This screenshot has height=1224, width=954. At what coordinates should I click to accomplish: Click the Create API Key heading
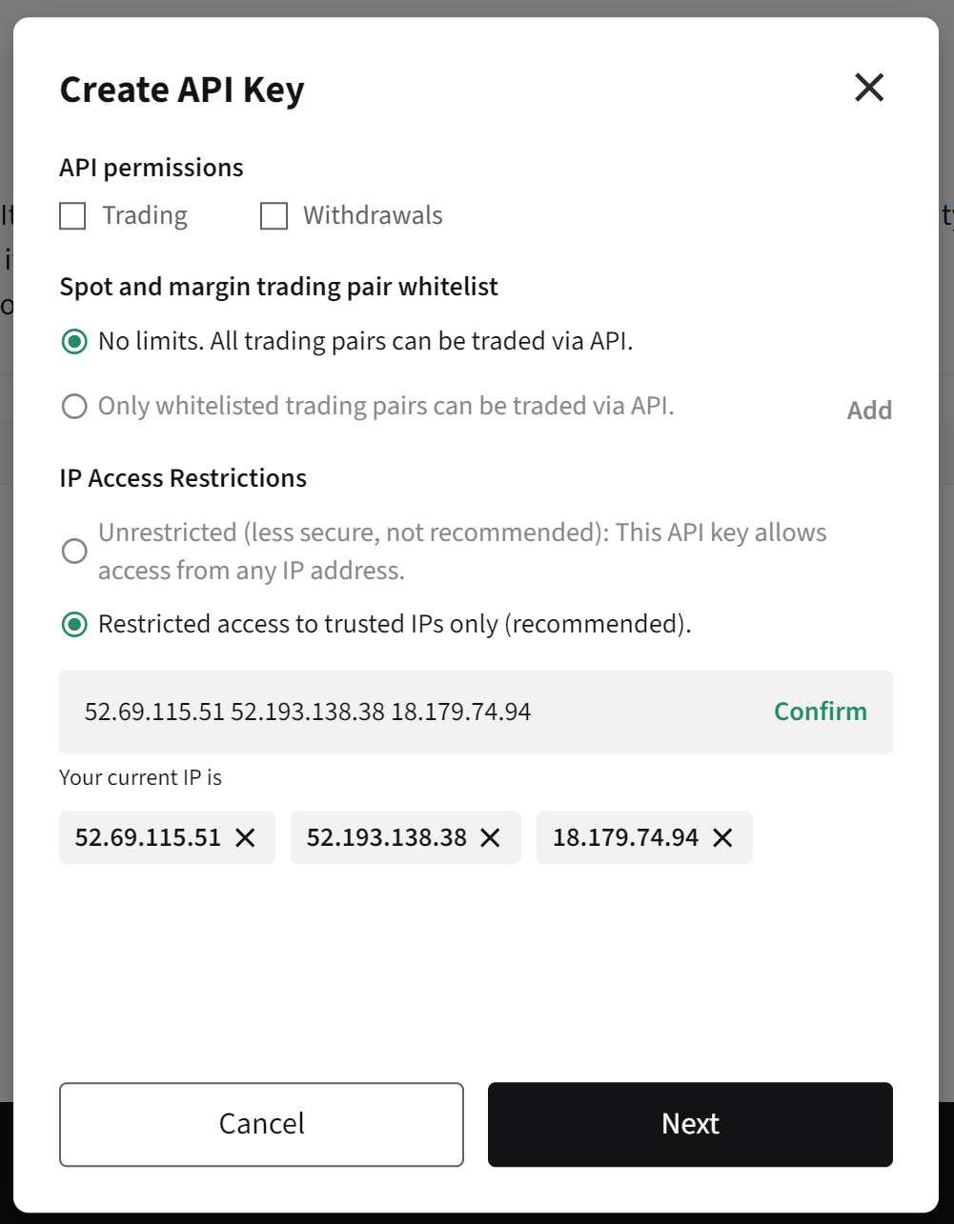tap(182, 89)
